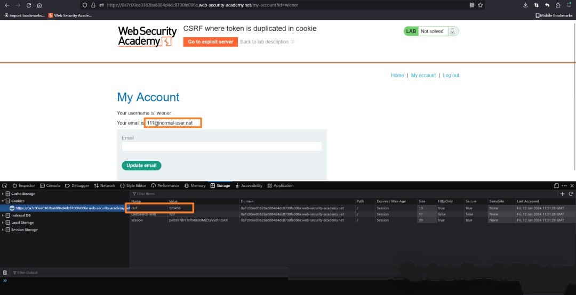Open the Application tab

[281, 186]
